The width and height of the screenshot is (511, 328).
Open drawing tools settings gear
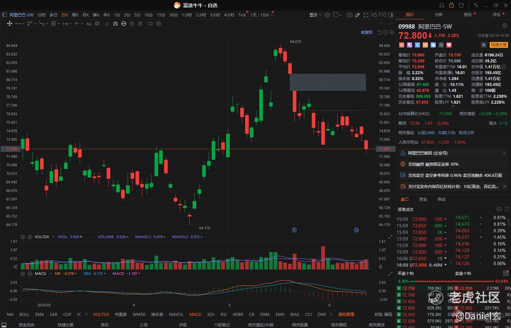(x=159, y=24)
